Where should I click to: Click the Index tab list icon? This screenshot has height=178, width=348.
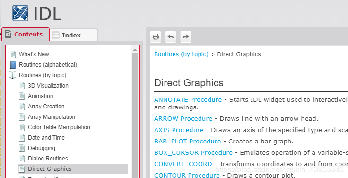click(x=56, y=35)
